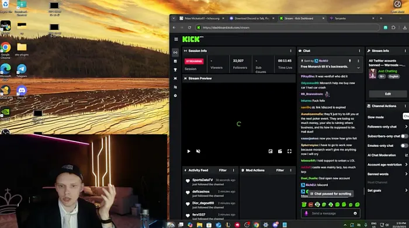The image size is (409, 228).
Task: Open browser extensions puzzle icon
Action: coord(393,27)
